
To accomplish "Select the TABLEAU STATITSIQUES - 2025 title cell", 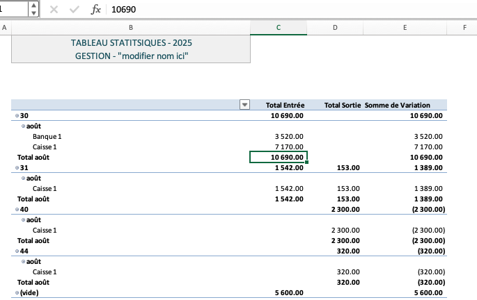I will click(131, 43).
